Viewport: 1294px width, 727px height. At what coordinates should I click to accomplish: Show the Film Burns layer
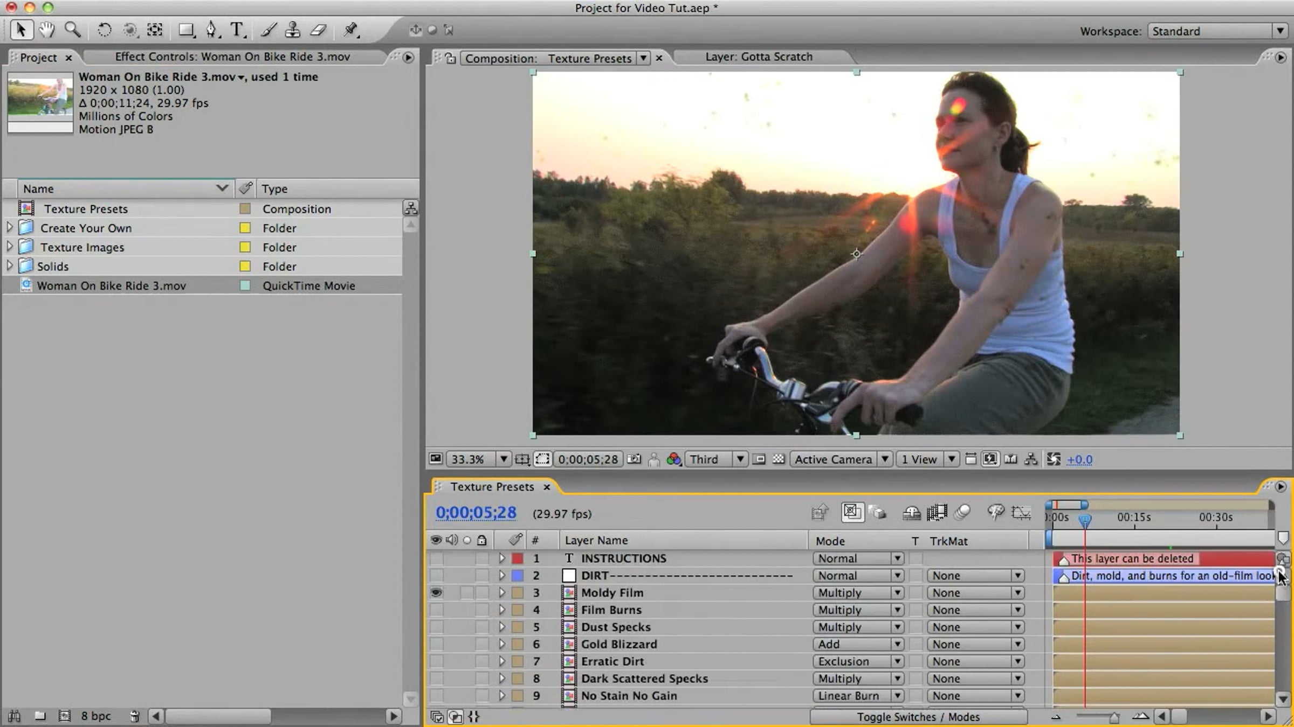click(x=436, y=610)
